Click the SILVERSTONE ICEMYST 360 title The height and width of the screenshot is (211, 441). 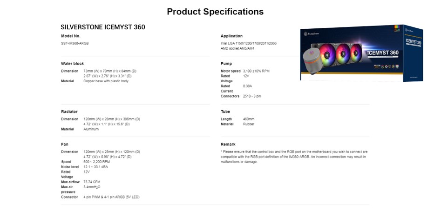coord(103,27)
